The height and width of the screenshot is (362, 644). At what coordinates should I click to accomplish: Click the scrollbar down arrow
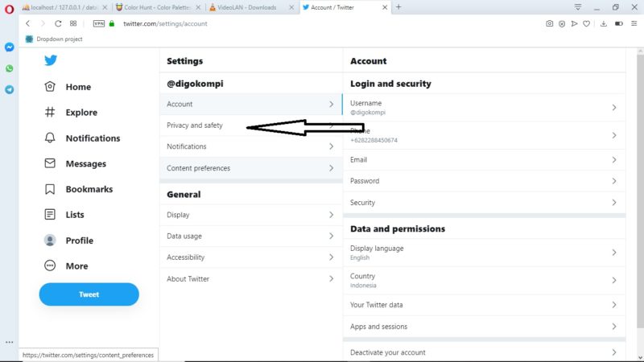pos(640,357)
